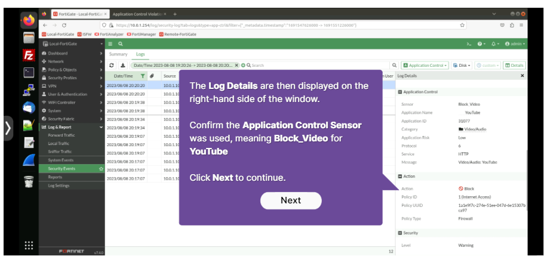Screen dimensions: 547x272
Task: Add a new filter with plus icon
Action: pos(243,65)
